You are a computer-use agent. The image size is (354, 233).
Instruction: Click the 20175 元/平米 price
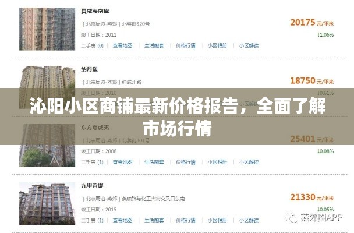click(x=311, y=23)
